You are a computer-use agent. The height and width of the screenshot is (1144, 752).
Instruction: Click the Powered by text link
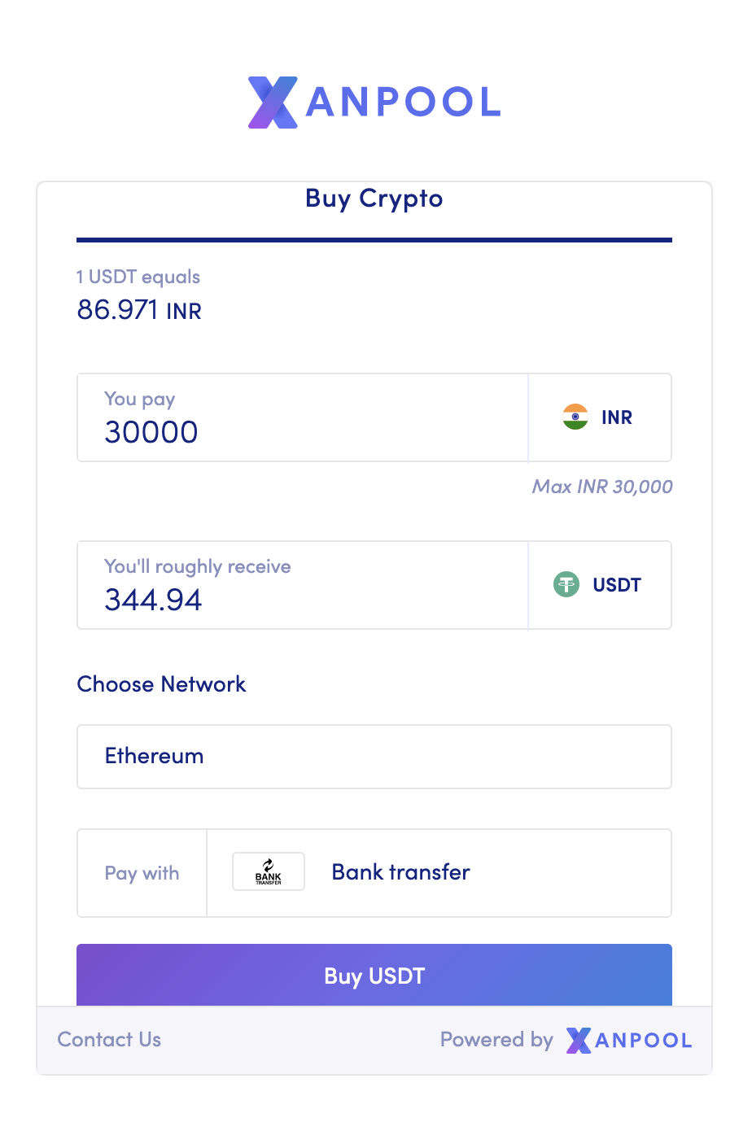coord(496,1040)
